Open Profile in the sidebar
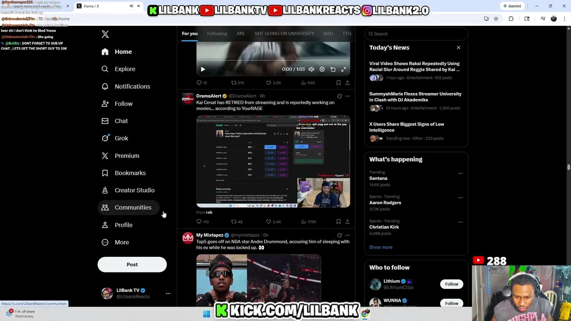Image resolution: width=571 pixels, height=321 pixels. click(x=117, y=225)
